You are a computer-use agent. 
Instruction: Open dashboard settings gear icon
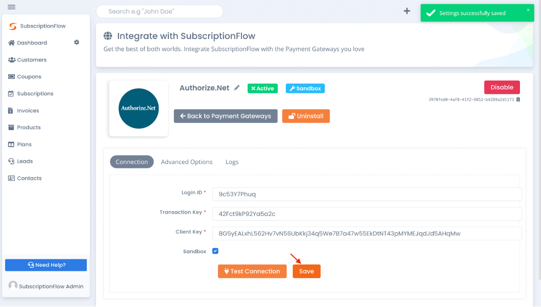coord(77,42)
